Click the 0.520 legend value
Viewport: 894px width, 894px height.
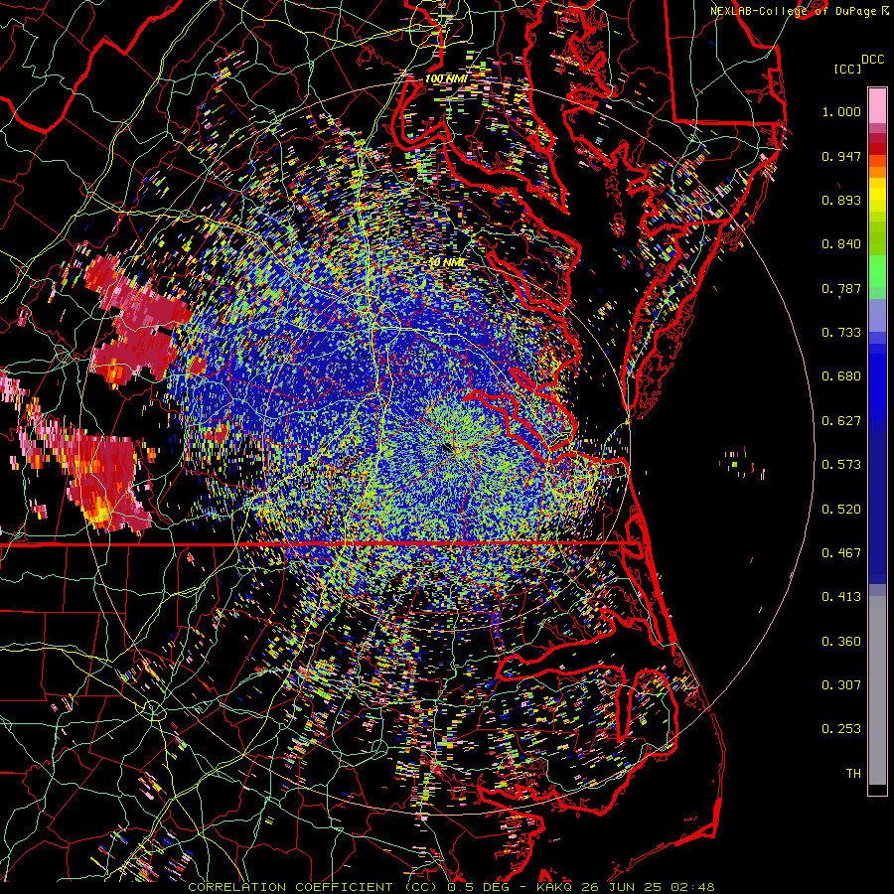841,510
